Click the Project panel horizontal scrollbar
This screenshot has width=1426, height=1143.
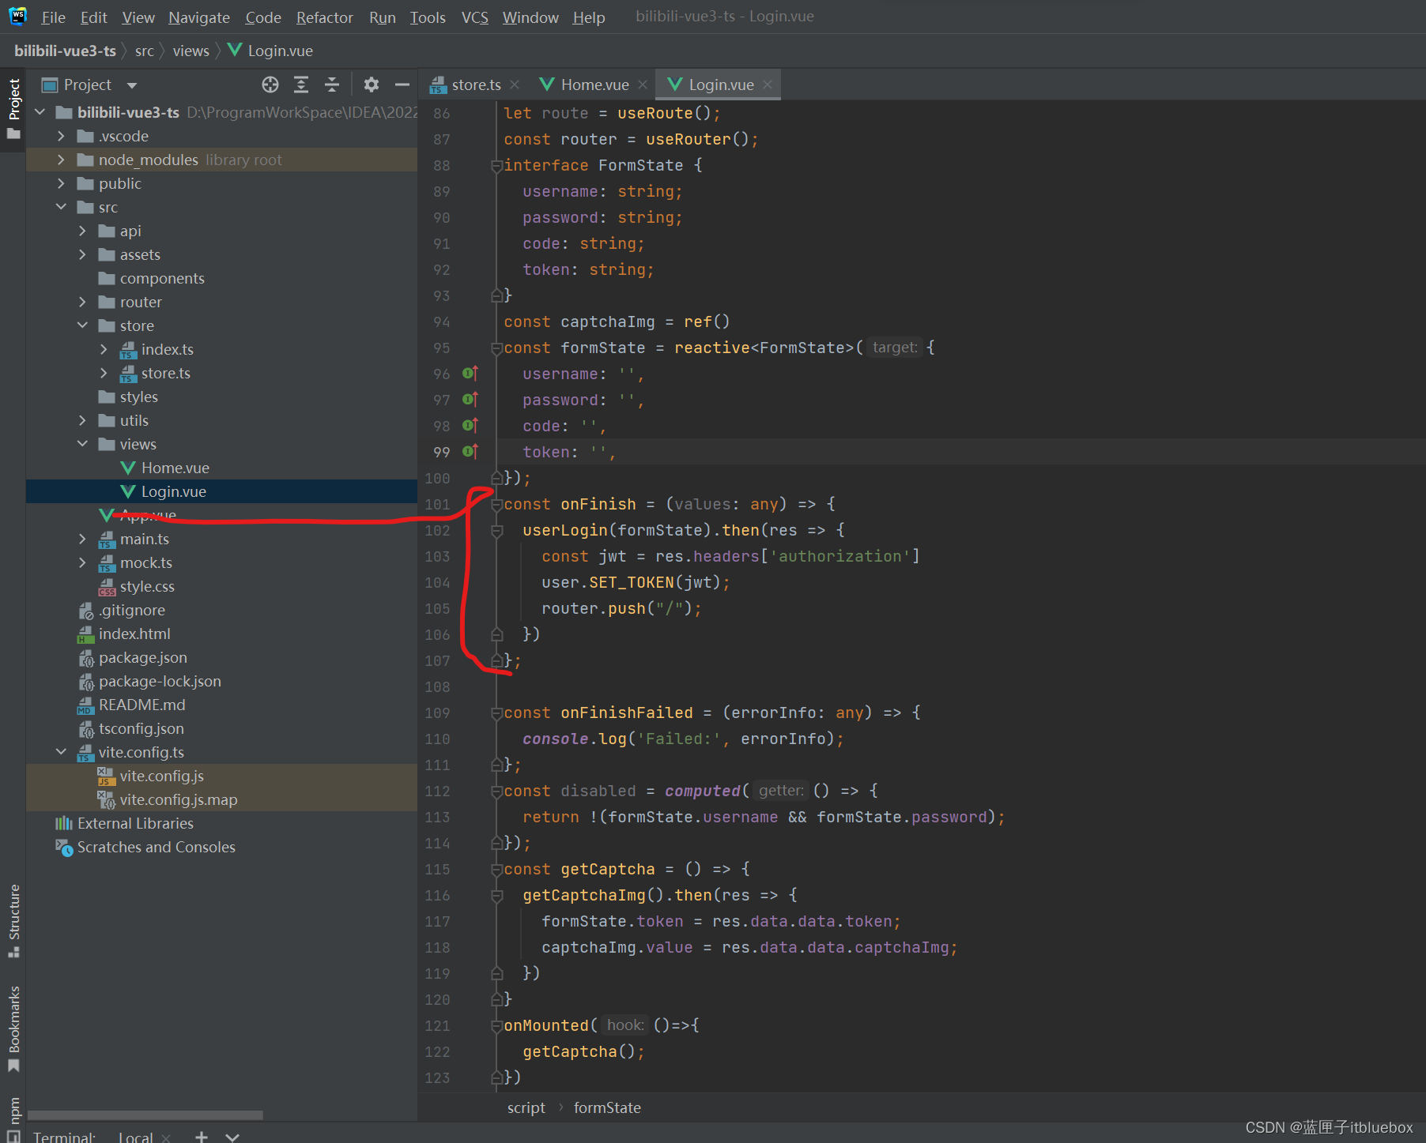click(x=145, y=1115)
